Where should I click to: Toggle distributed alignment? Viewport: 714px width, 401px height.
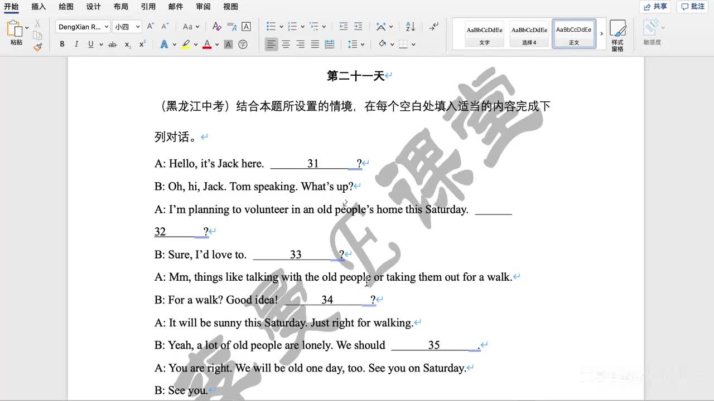[x=329, y=44]
